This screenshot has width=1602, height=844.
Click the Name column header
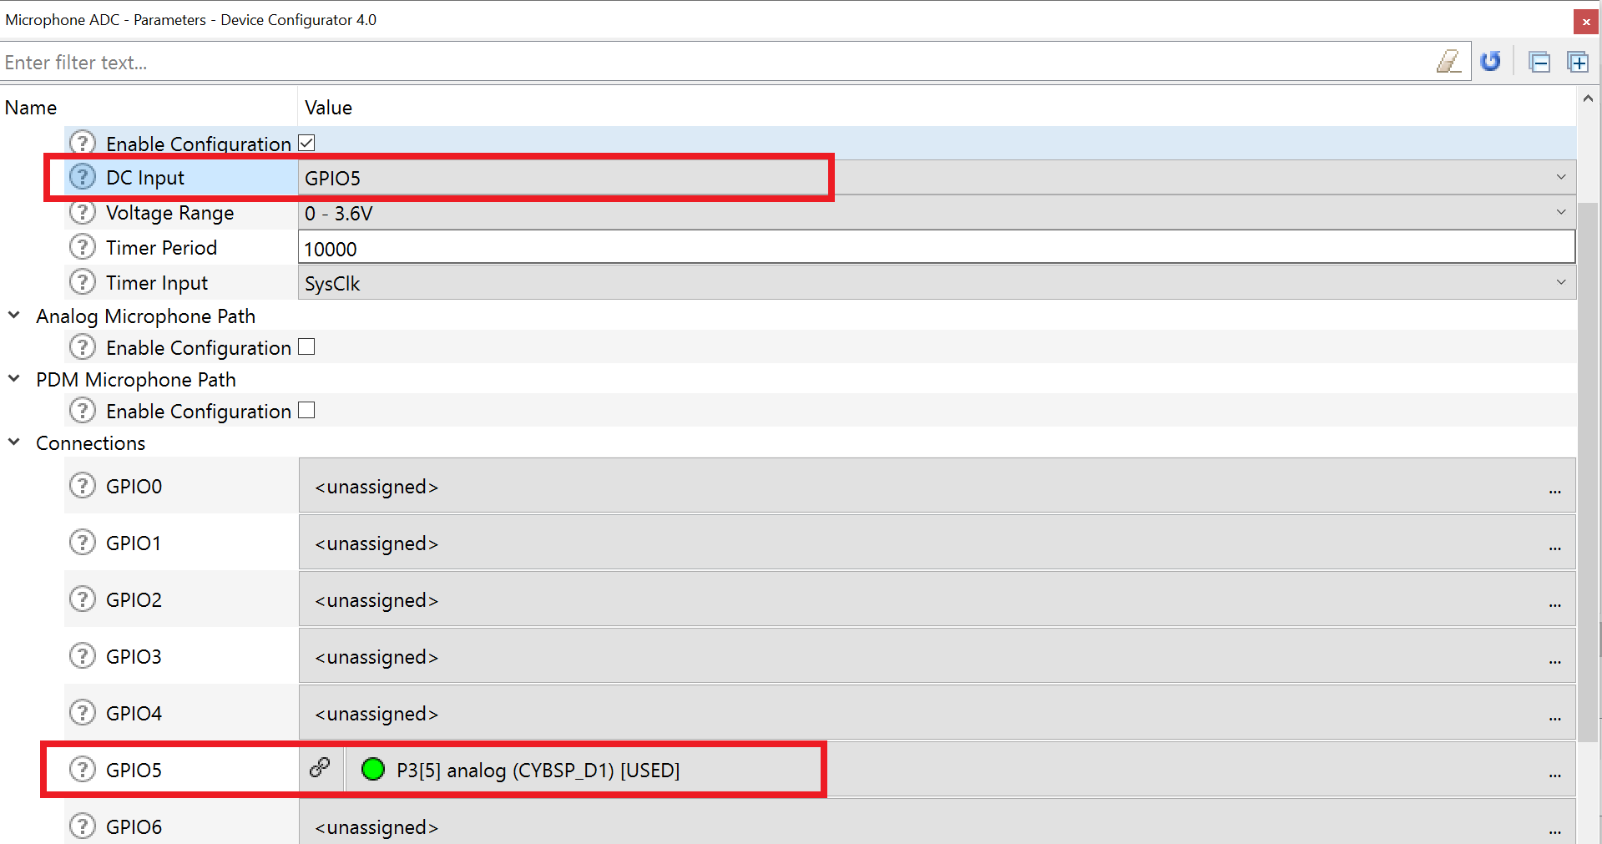[x=31, y=108]
